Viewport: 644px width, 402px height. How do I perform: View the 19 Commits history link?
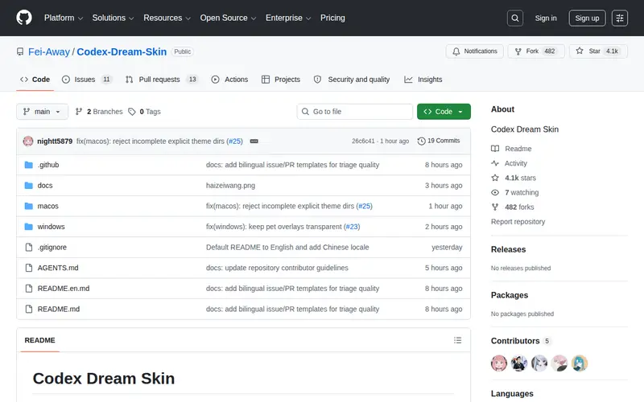click(439, 141)
